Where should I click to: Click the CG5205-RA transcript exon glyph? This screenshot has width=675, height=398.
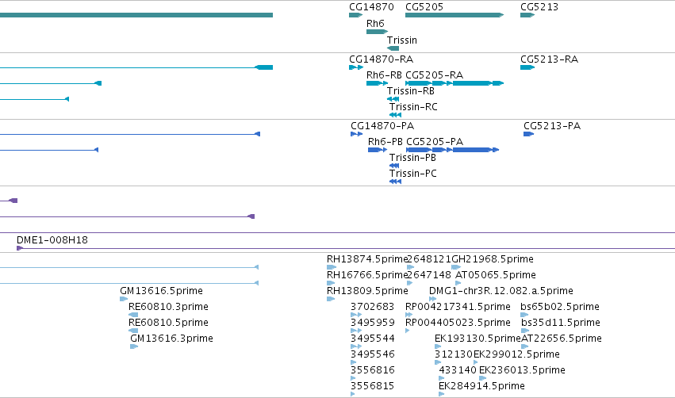coord(454,83)
